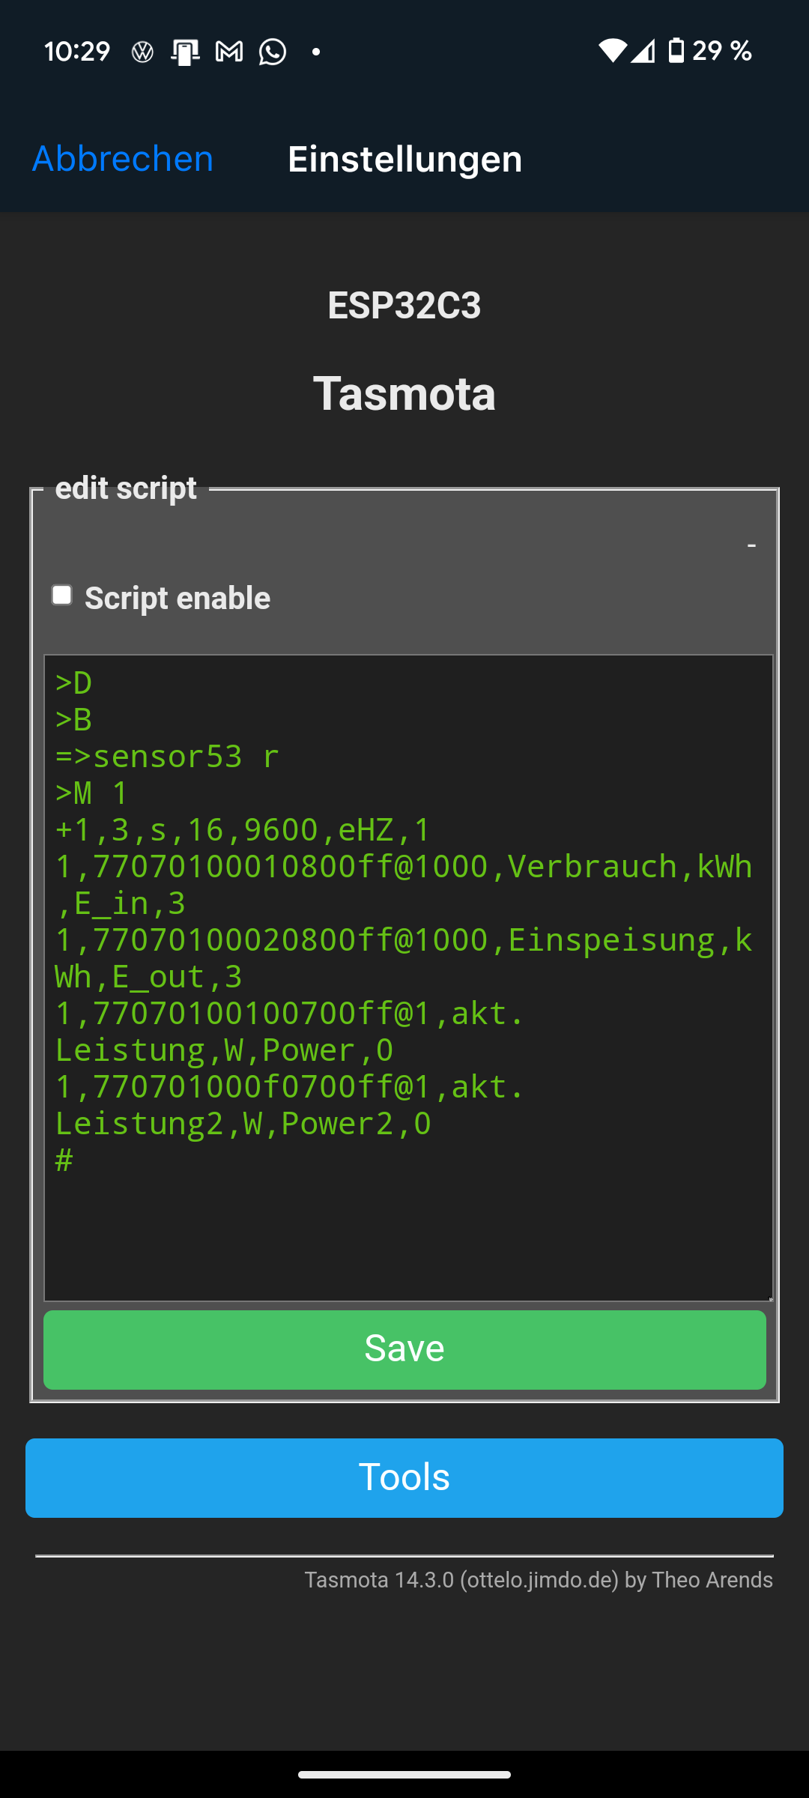Place cursor on the sensor53 r line
The width and height of the screenshot is (809, 1798).
click(167, 757)
